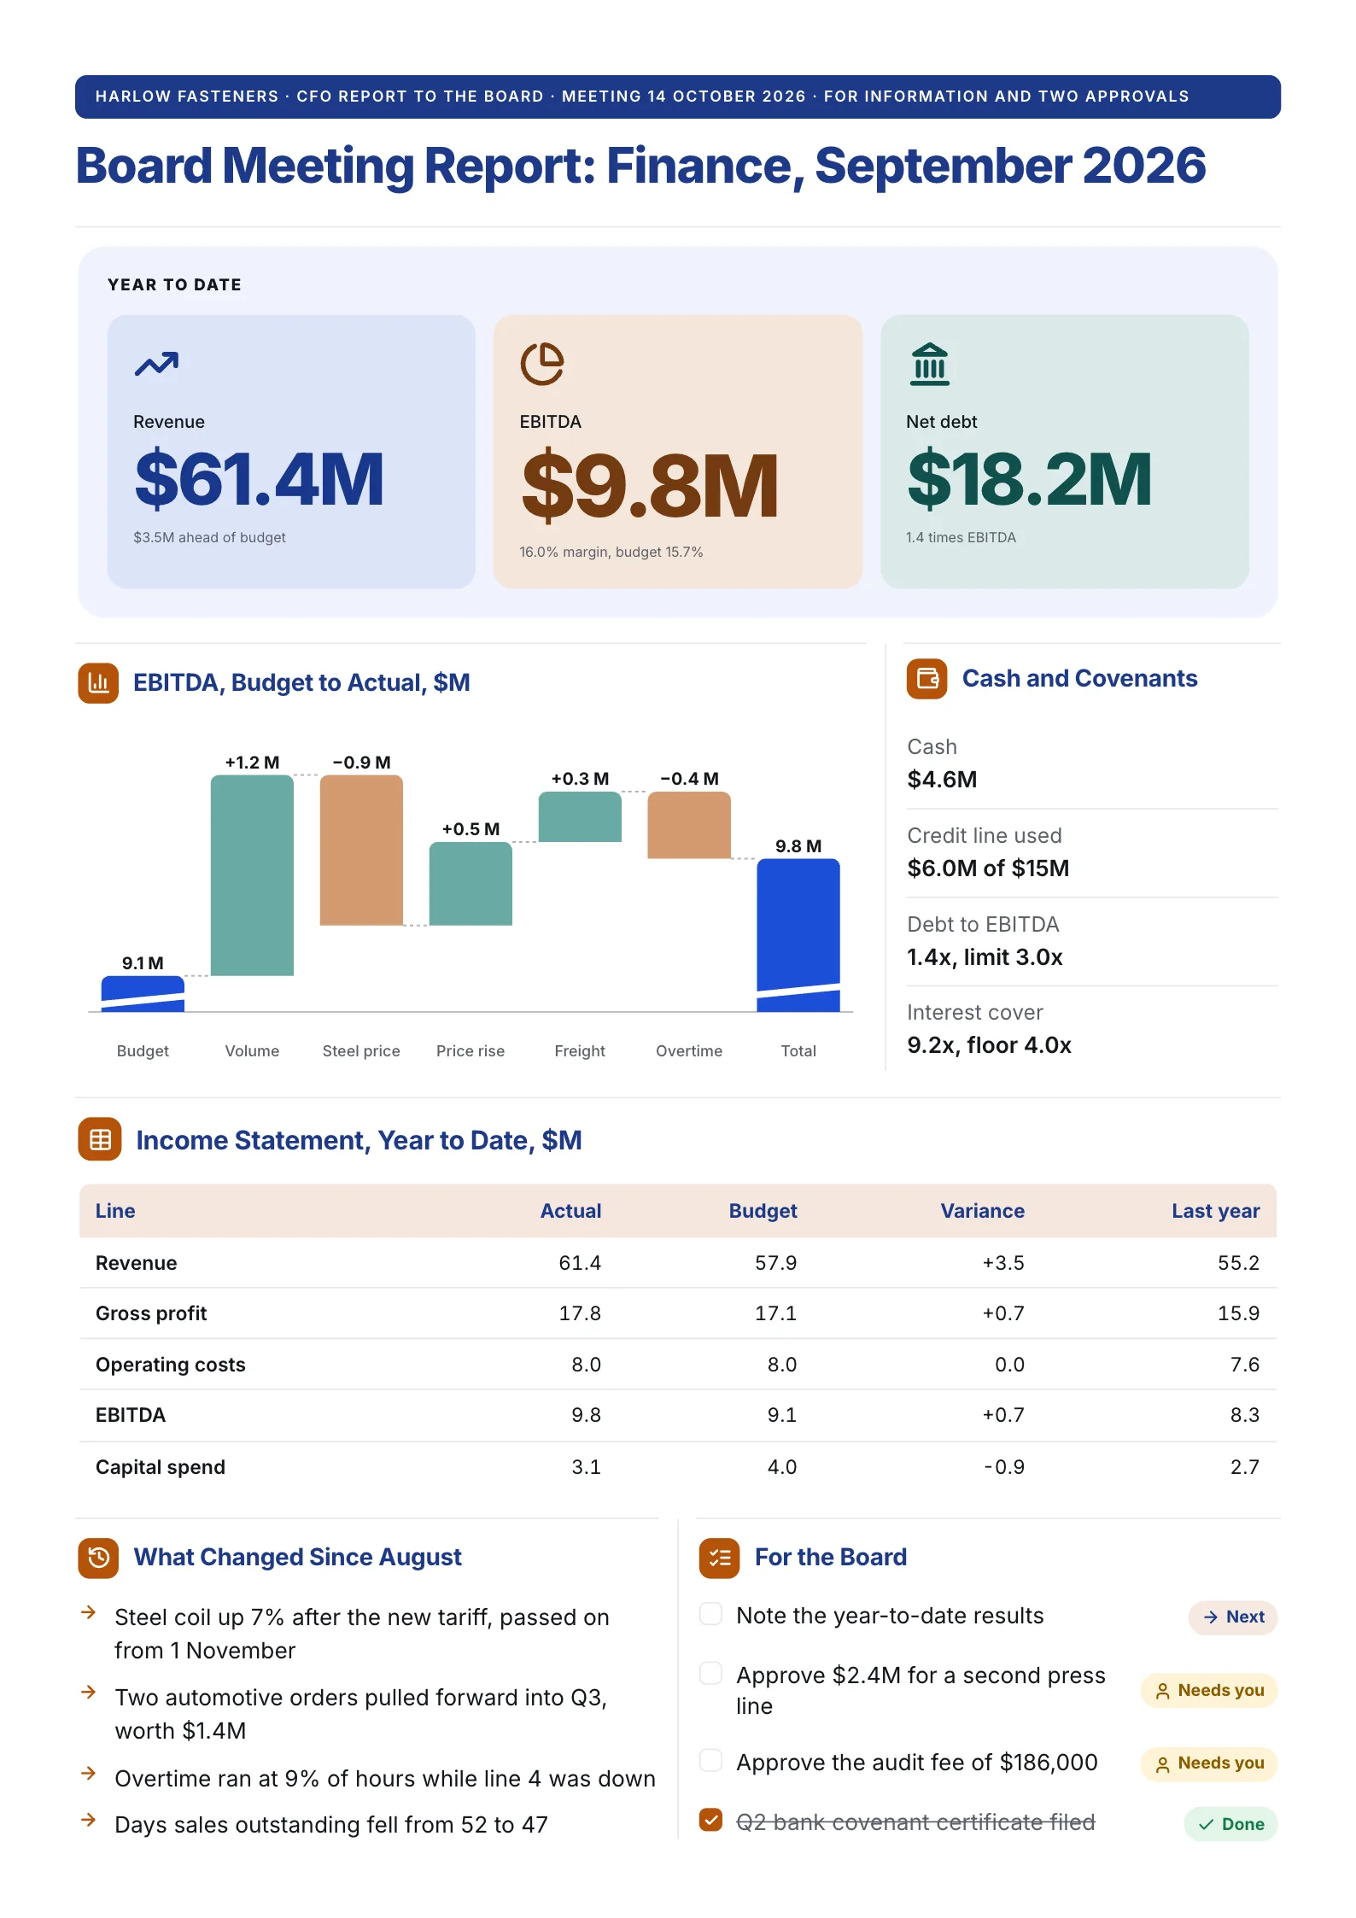The image size is (1356, 1918).
Task: Click the Steel price bar in waterfall chart
Action: 361,850
